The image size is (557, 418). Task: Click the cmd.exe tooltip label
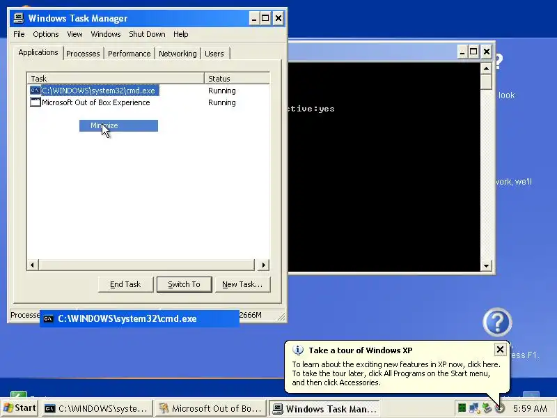coord(139,319)
